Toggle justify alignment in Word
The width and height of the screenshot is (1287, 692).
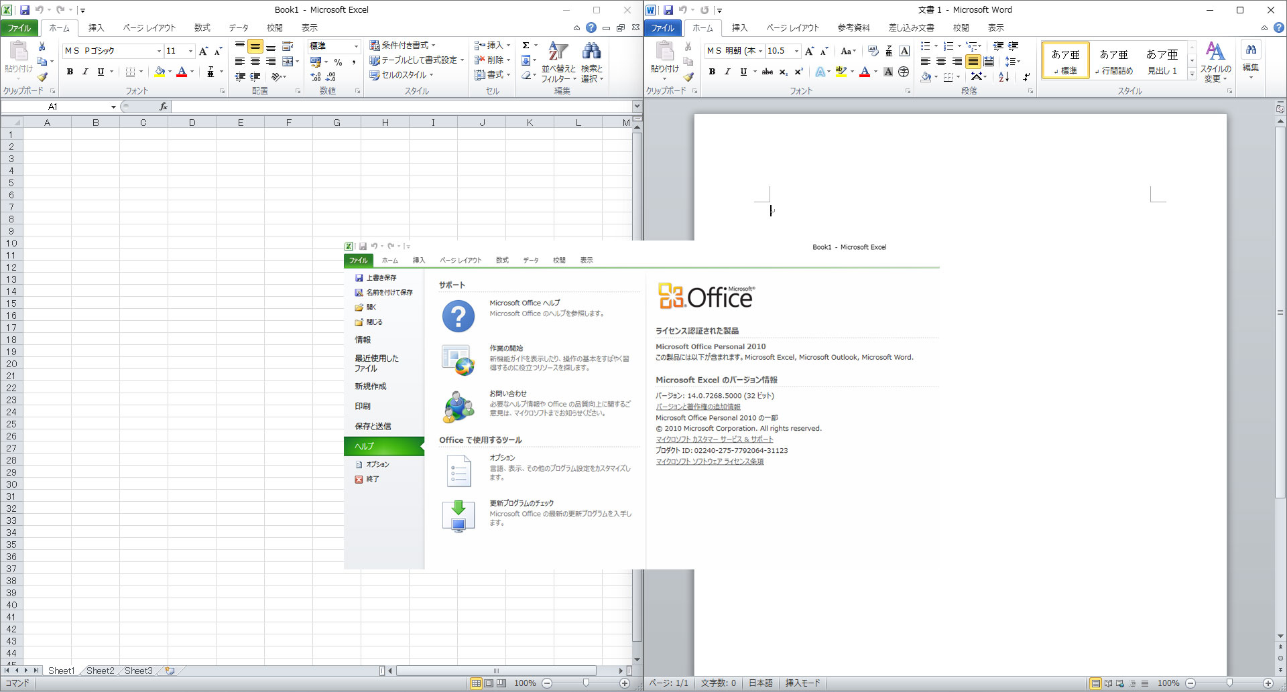973,61
